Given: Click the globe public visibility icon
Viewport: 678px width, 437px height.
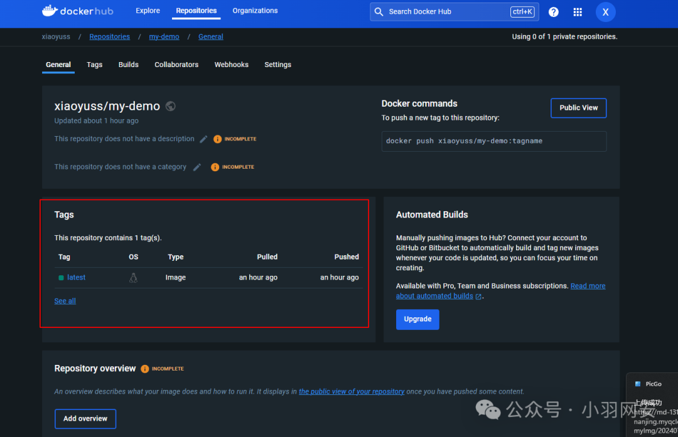Looking at the screenshot, I should click(x=170, y=106).
